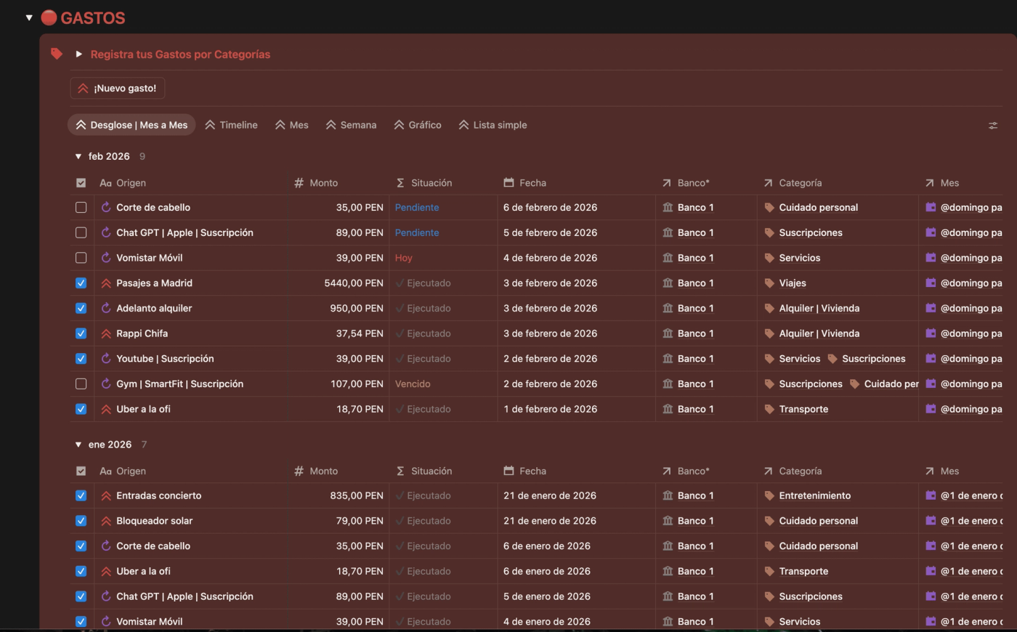Click the Vencido status on Gym row
The height and width of the screenshot is (632, 1017).
pyautogui.click(x=413, y=384)
